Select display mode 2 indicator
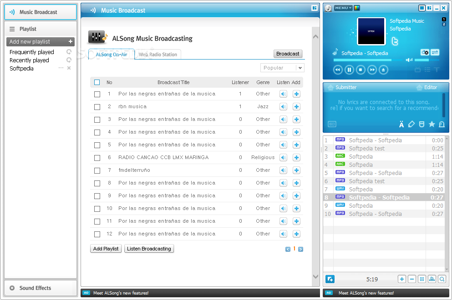 click(x=444, y=24)
